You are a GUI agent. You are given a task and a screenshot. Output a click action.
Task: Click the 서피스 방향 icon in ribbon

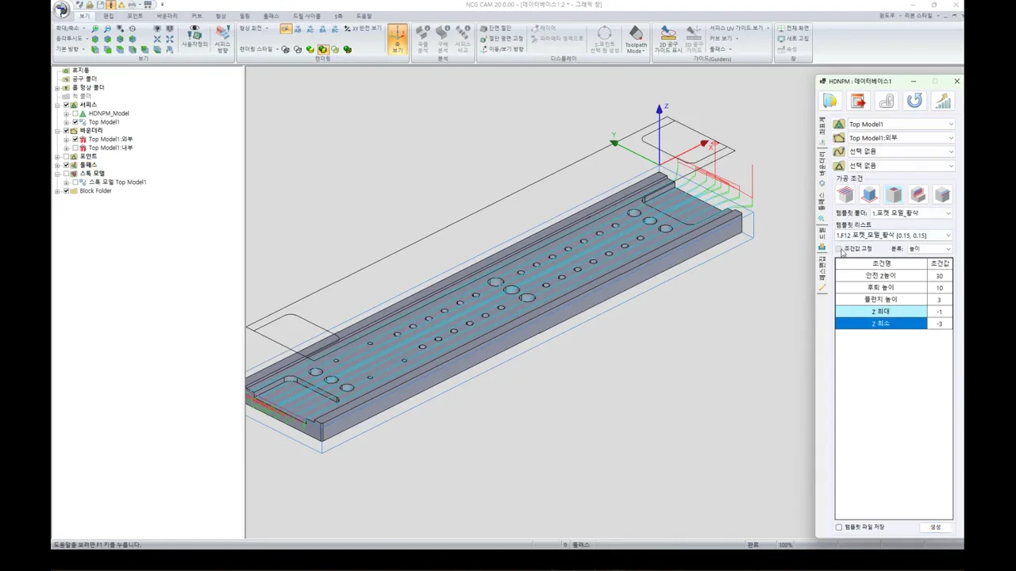pos(222,39)
